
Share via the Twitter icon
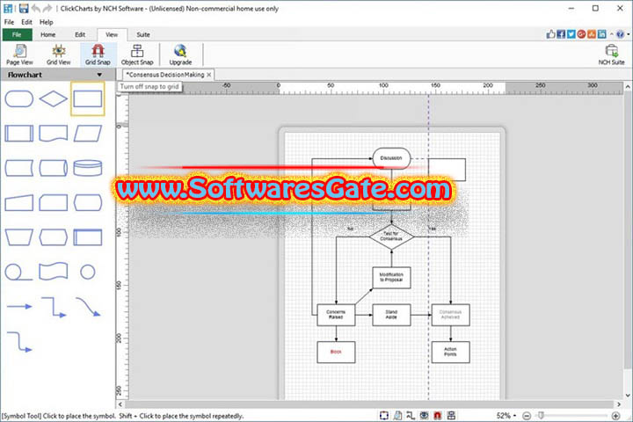pyautogui.click(x=571, y=34)
